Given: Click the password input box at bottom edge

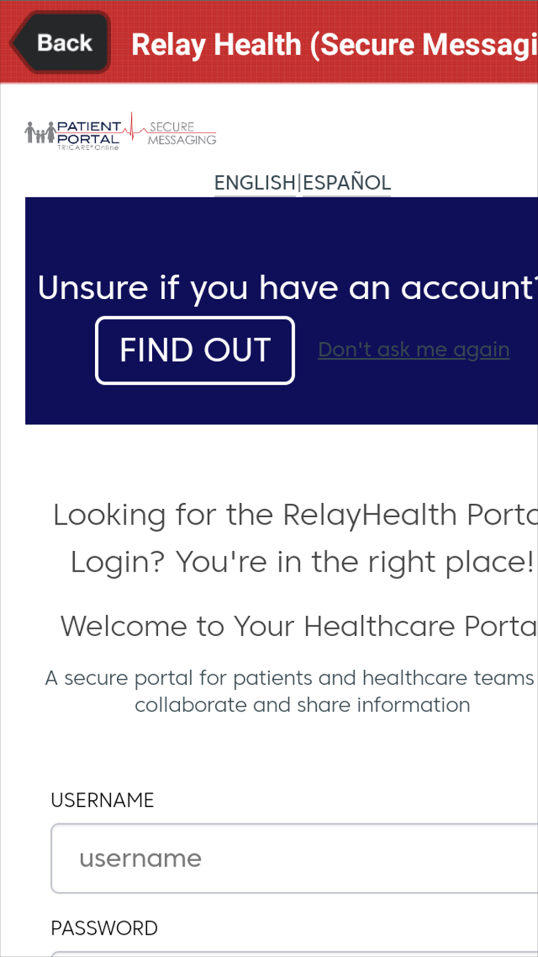Looking at the screenshot, I should [x=294, y=954].
